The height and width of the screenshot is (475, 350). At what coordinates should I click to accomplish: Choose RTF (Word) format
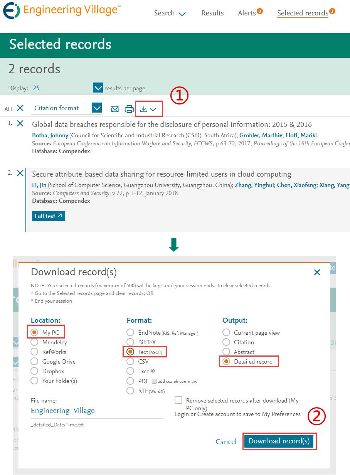pyautogui.click(x=131, y=391)
